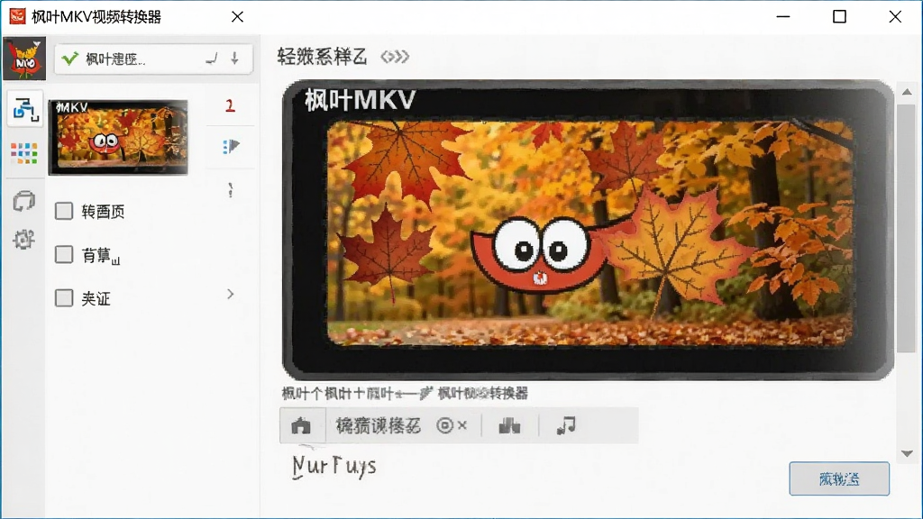923x519 pixels.
Task: Expand the chevron next to 夹证
Action: point(231,295)
